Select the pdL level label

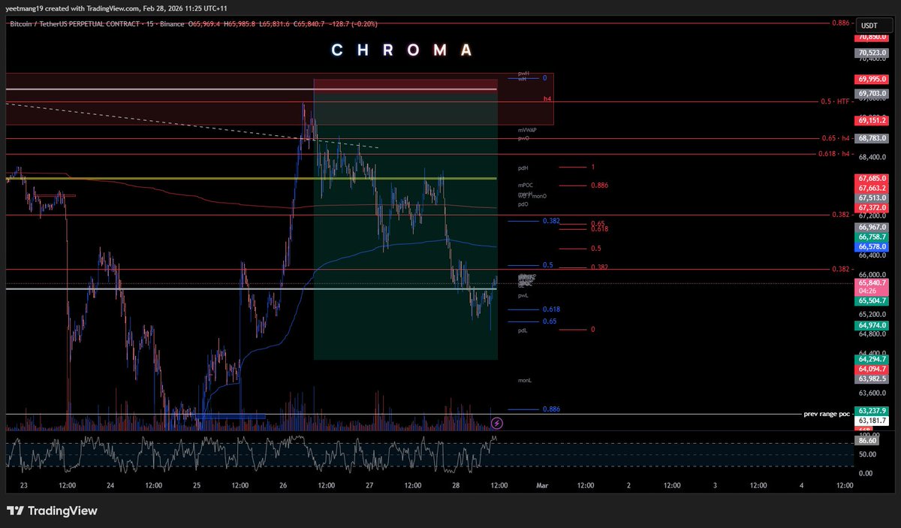click(523, 330)
